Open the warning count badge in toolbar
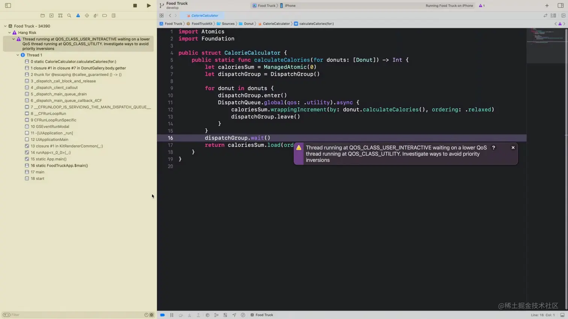Viewport: 568px width, 319px height. [482, 6]
